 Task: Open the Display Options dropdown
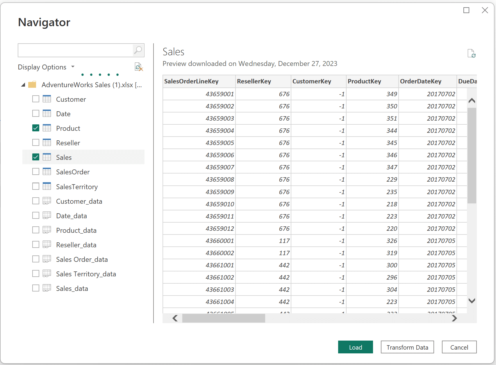[46, 67]
